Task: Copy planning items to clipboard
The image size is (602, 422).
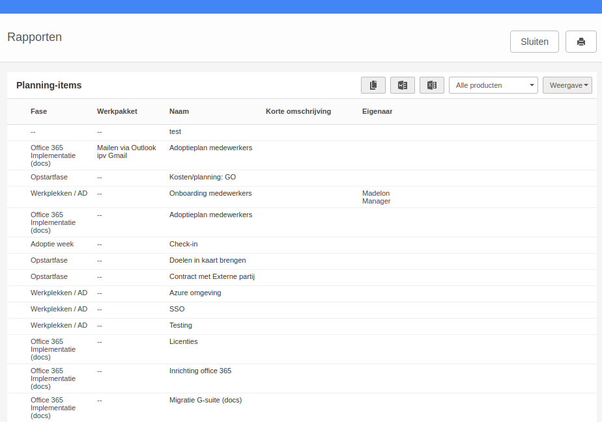Action: point(373,85)
